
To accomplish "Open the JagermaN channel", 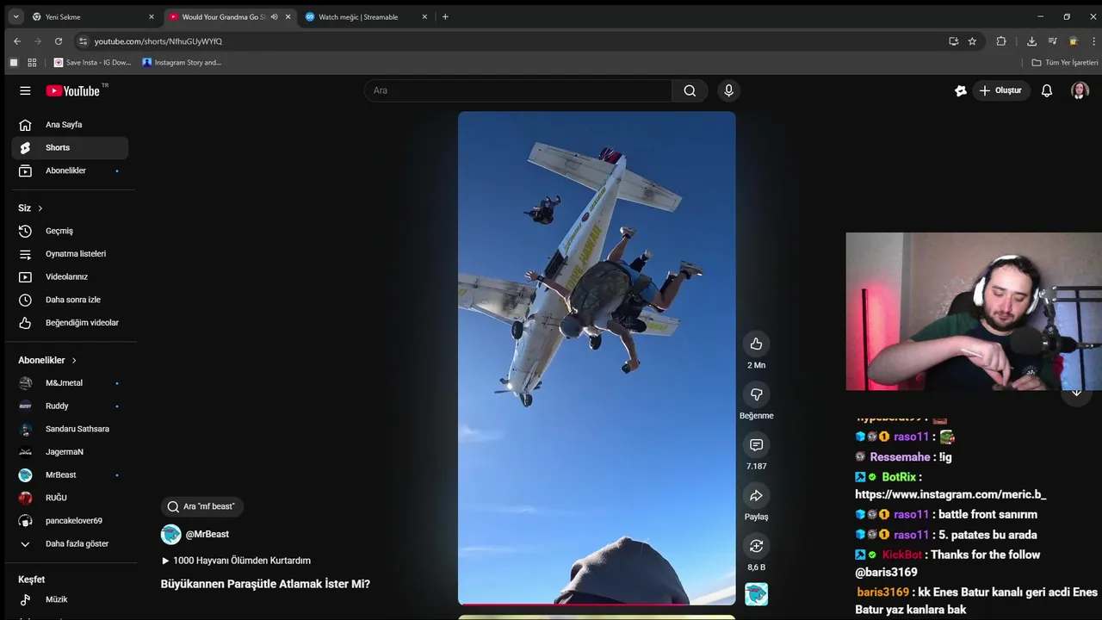I will (x=70, y=452).
